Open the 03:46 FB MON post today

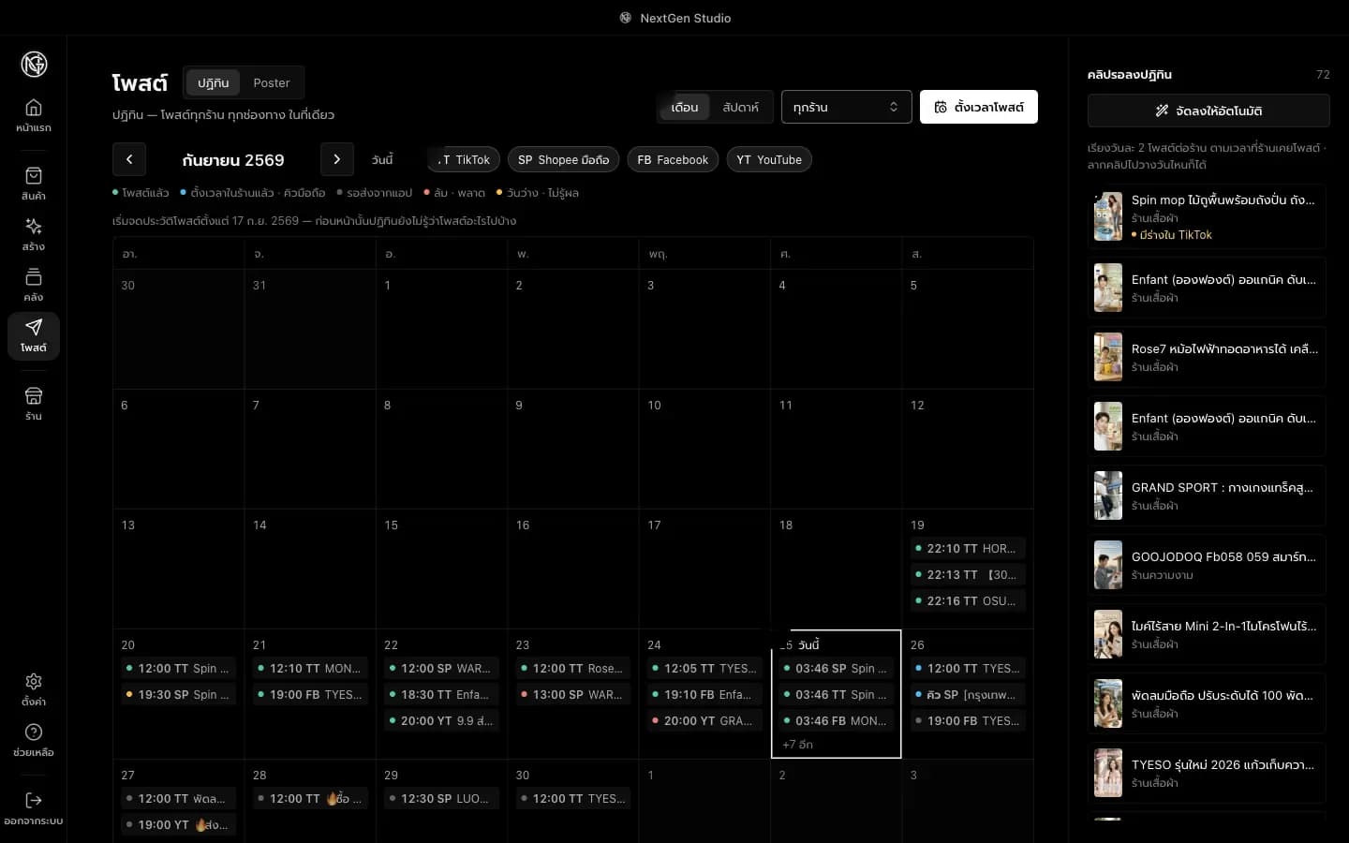click(x=837, y=721)
